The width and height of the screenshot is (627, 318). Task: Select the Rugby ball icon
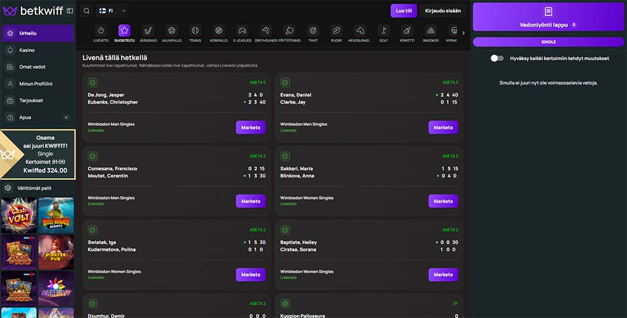[337, 31]
